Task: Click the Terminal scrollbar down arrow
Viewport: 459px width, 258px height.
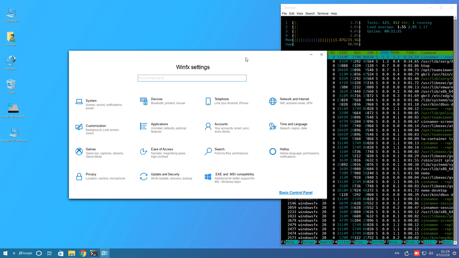Action: click(455, 243)
